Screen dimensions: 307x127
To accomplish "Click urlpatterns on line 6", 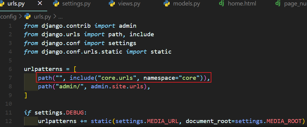I will click(43, 69).
